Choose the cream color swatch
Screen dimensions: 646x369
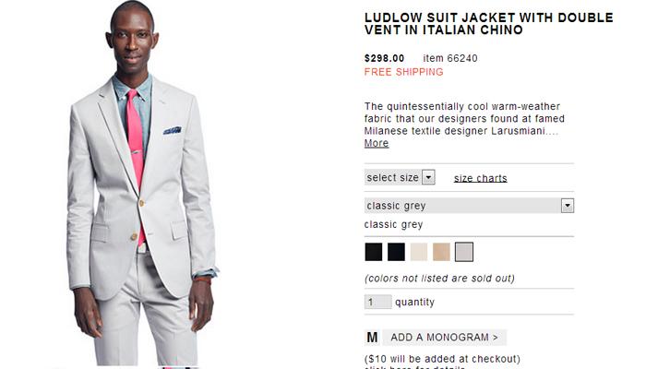click(419, 252)
